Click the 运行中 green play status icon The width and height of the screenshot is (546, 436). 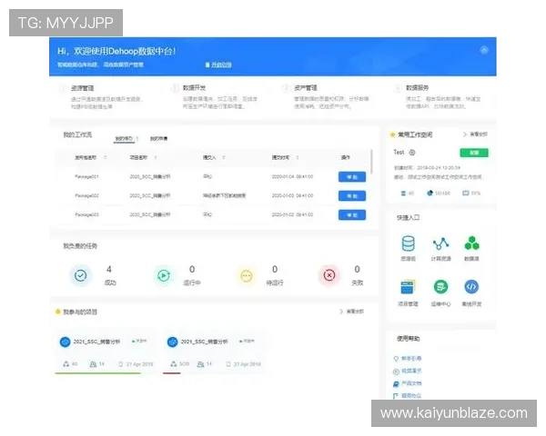click(x=163, y=276)
